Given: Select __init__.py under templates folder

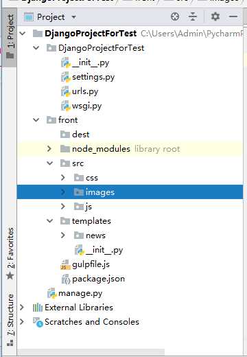Looking at the screenshot, I should 104,250.
